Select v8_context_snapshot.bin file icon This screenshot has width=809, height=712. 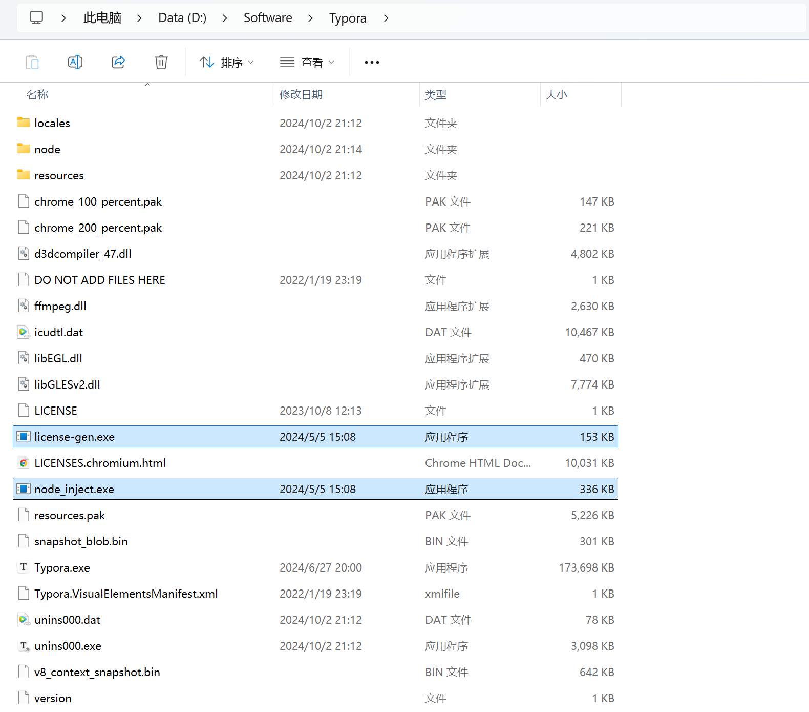(x=24, y=672)
